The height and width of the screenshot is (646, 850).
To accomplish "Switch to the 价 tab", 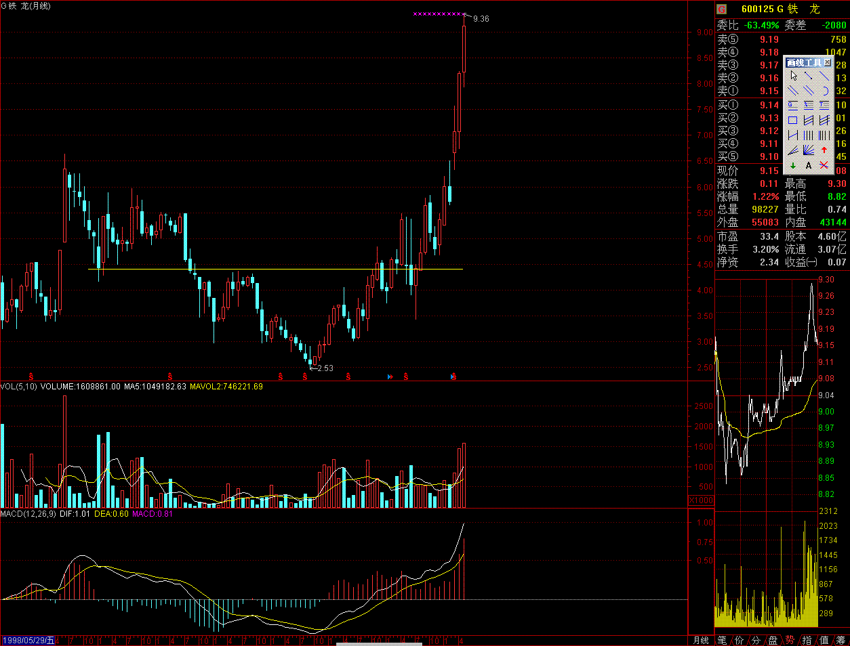I will point(739,640).
